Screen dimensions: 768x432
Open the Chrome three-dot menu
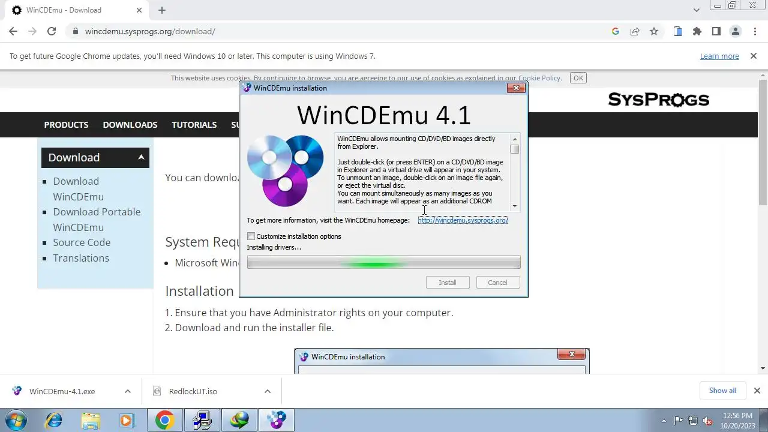coord(754,31)
